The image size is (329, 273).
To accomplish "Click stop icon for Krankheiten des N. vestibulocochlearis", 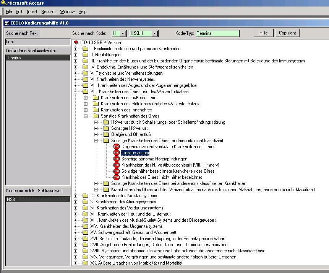I will point(117,165).
